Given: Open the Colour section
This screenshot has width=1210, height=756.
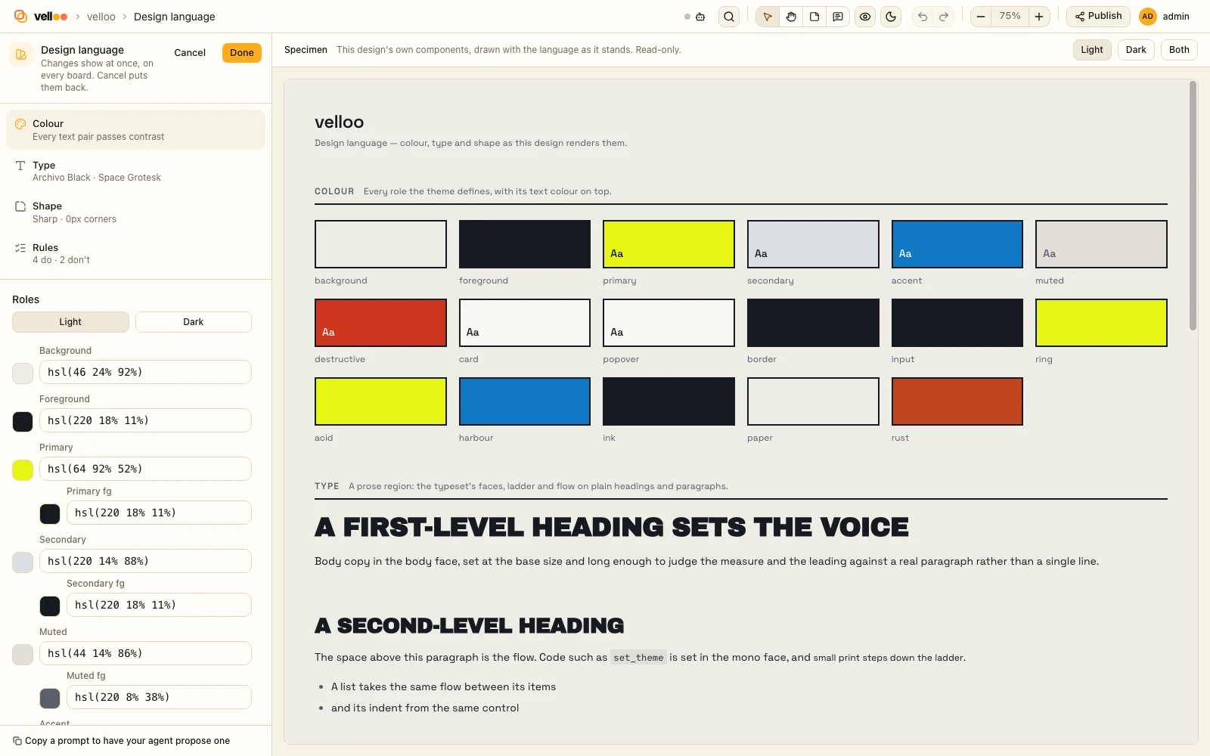Looking at the screenshot, I should pyautogui.click(x=136, y=130).
